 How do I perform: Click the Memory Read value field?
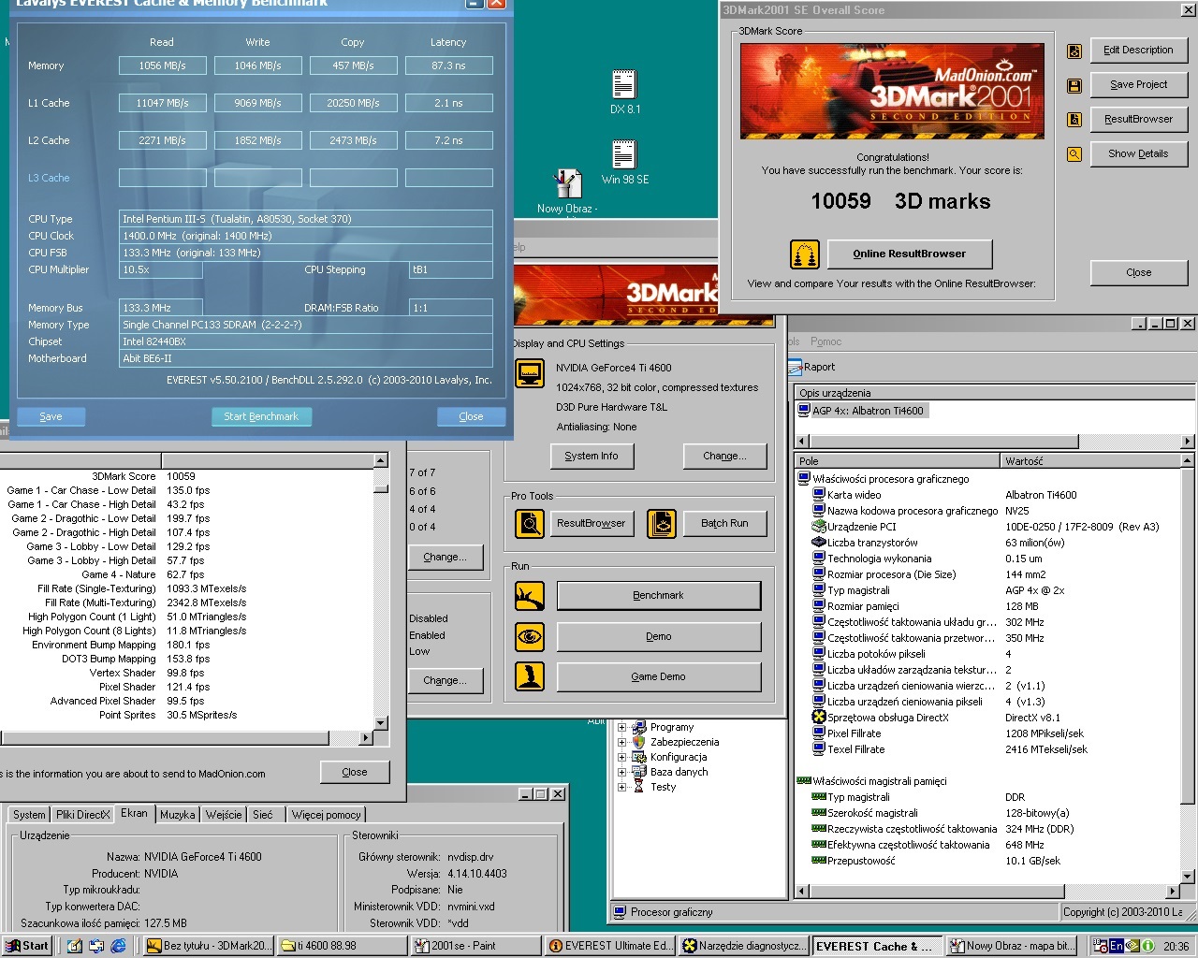[163, 65]
